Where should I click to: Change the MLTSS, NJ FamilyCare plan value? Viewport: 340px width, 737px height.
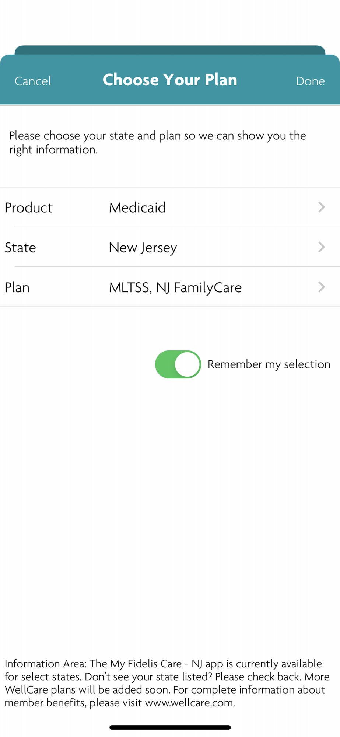tap(175, 287)
